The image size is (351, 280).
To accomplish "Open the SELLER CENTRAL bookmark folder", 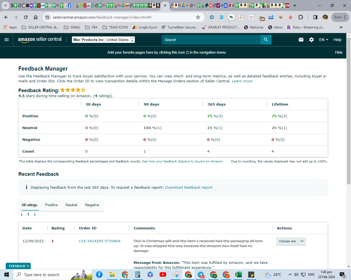I will tap(40, 27).
